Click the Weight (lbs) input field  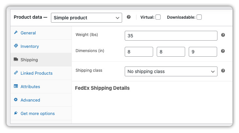(171, 36)
